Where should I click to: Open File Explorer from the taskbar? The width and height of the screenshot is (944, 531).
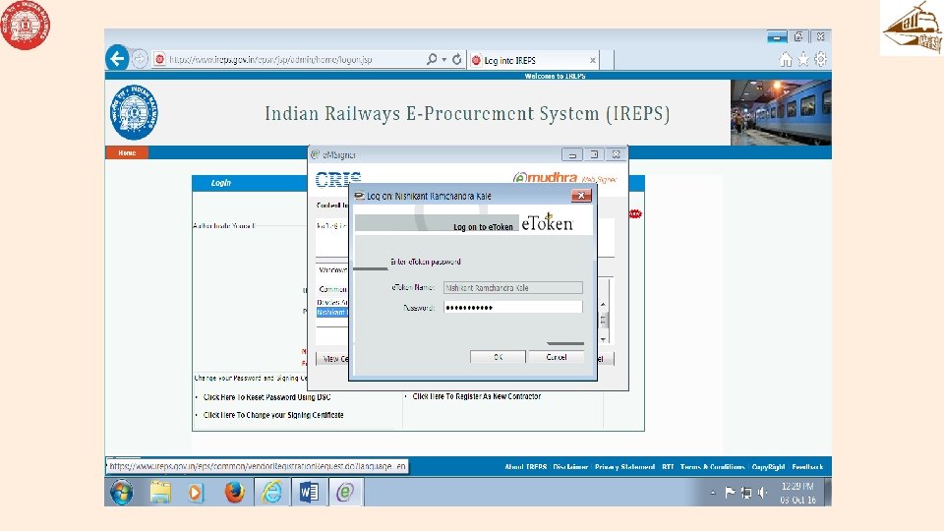(x=160, y=493)
